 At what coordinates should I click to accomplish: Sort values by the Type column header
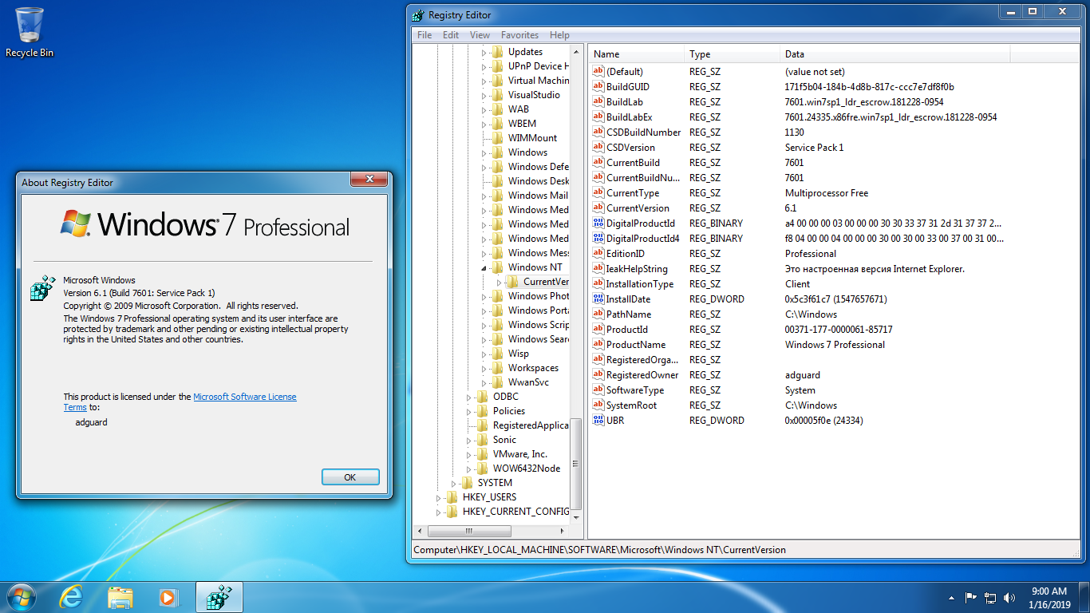[733, 54]
